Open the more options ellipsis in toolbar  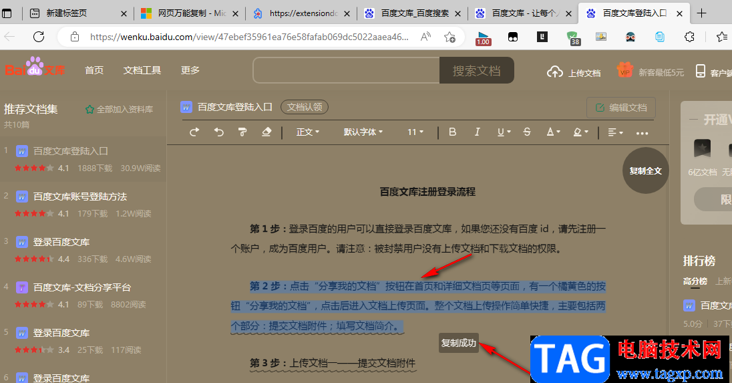(x=642, y=133)
